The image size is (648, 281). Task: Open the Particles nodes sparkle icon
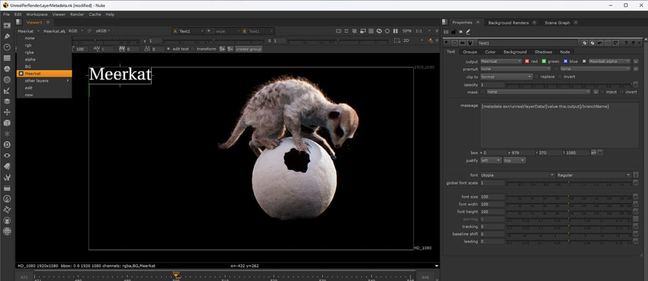(x=7, y=134)
